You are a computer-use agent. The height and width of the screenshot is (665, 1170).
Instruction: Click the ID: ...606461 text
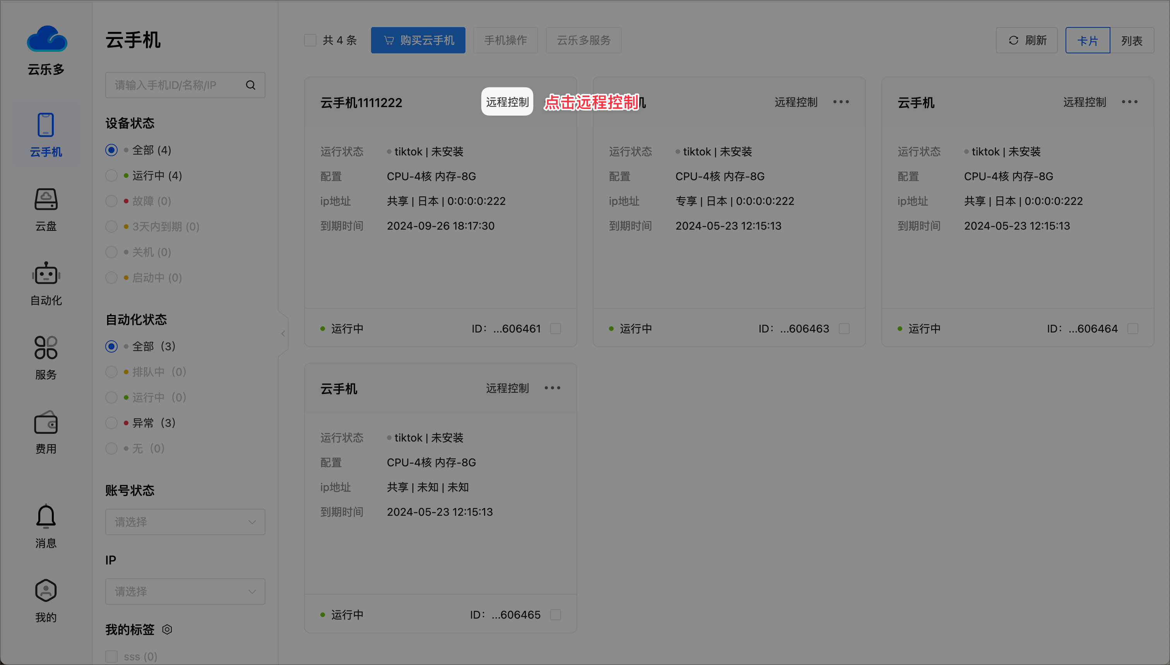506,328
